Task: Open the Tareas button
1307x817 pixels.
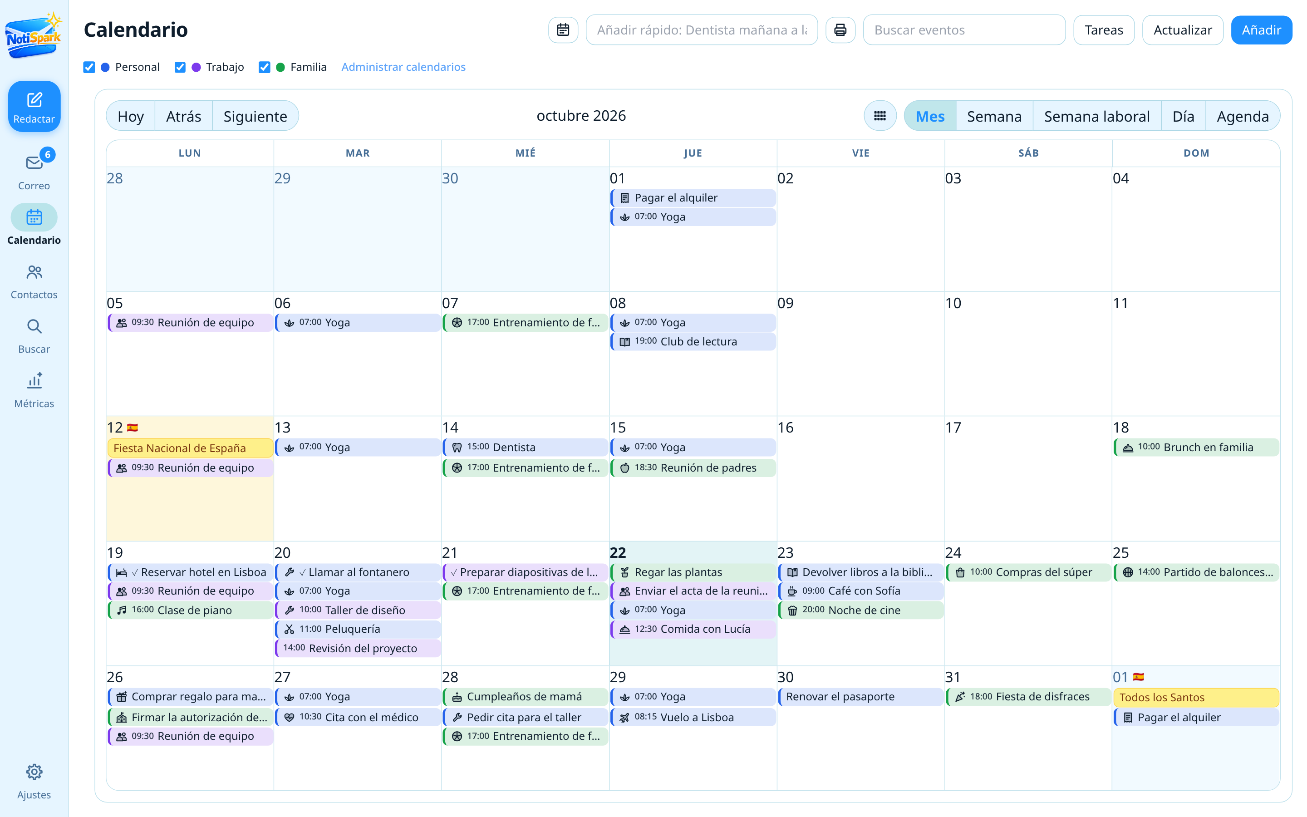Action: click(1103, 30)
